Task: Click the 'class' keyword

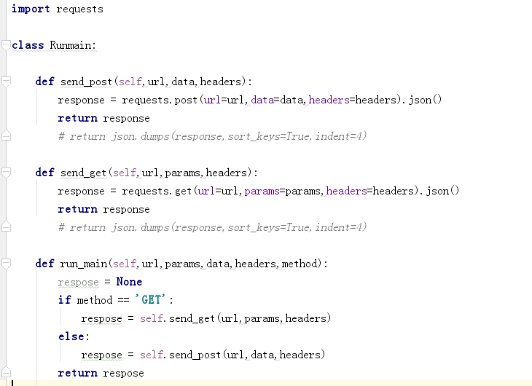Action: coord(28,45)
